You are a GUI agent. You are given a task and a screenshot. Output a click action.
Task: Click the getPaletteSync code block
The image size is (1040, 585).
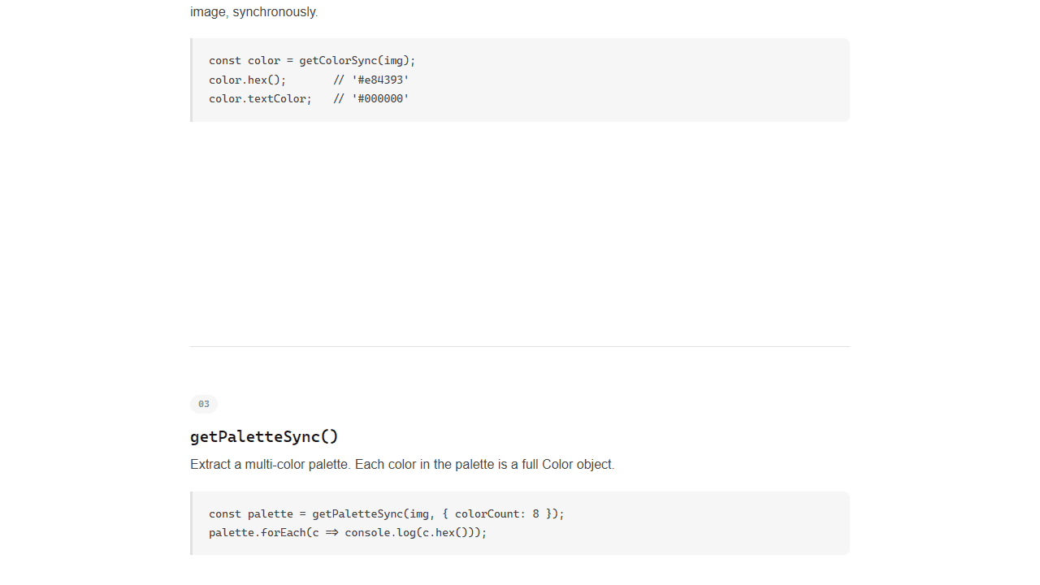(520, 523)
